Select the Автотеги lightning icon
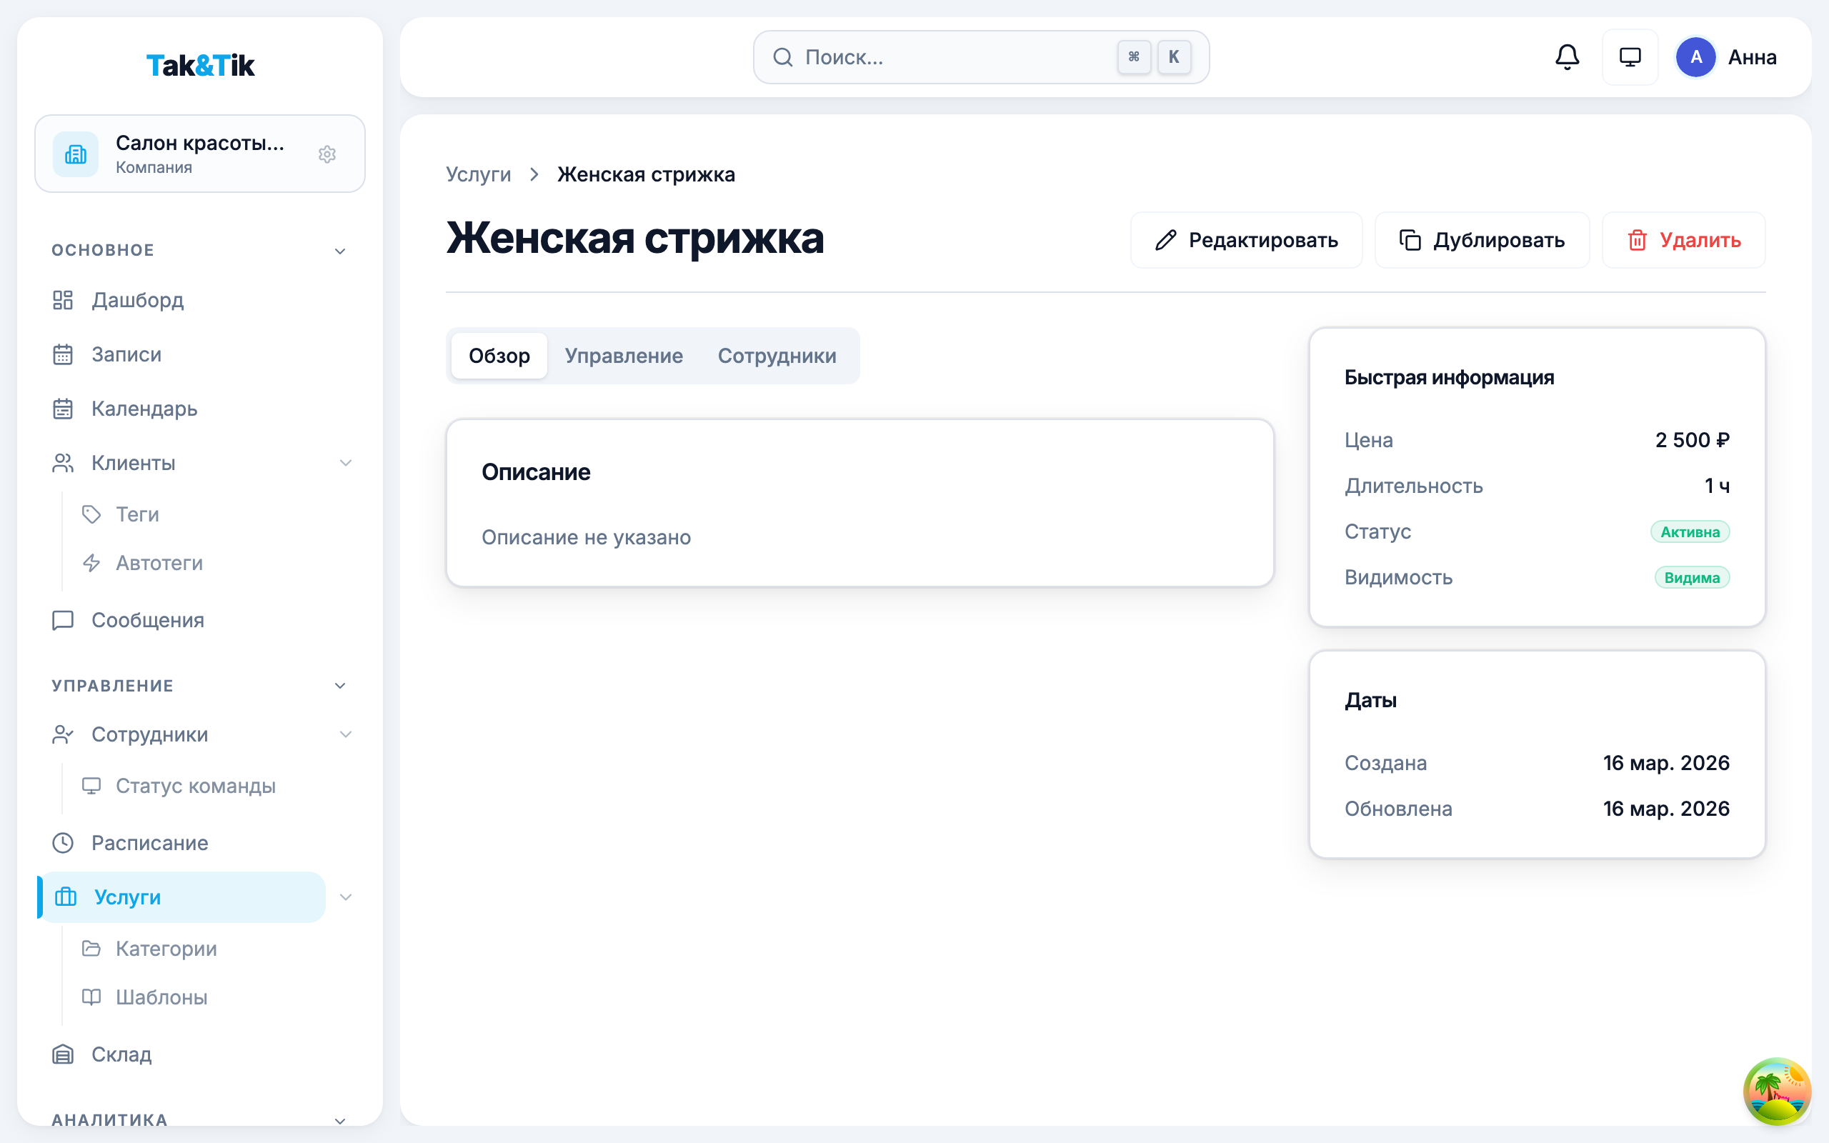Image resolution: width=1829 pixels, height=1143 pixels. 91,562
